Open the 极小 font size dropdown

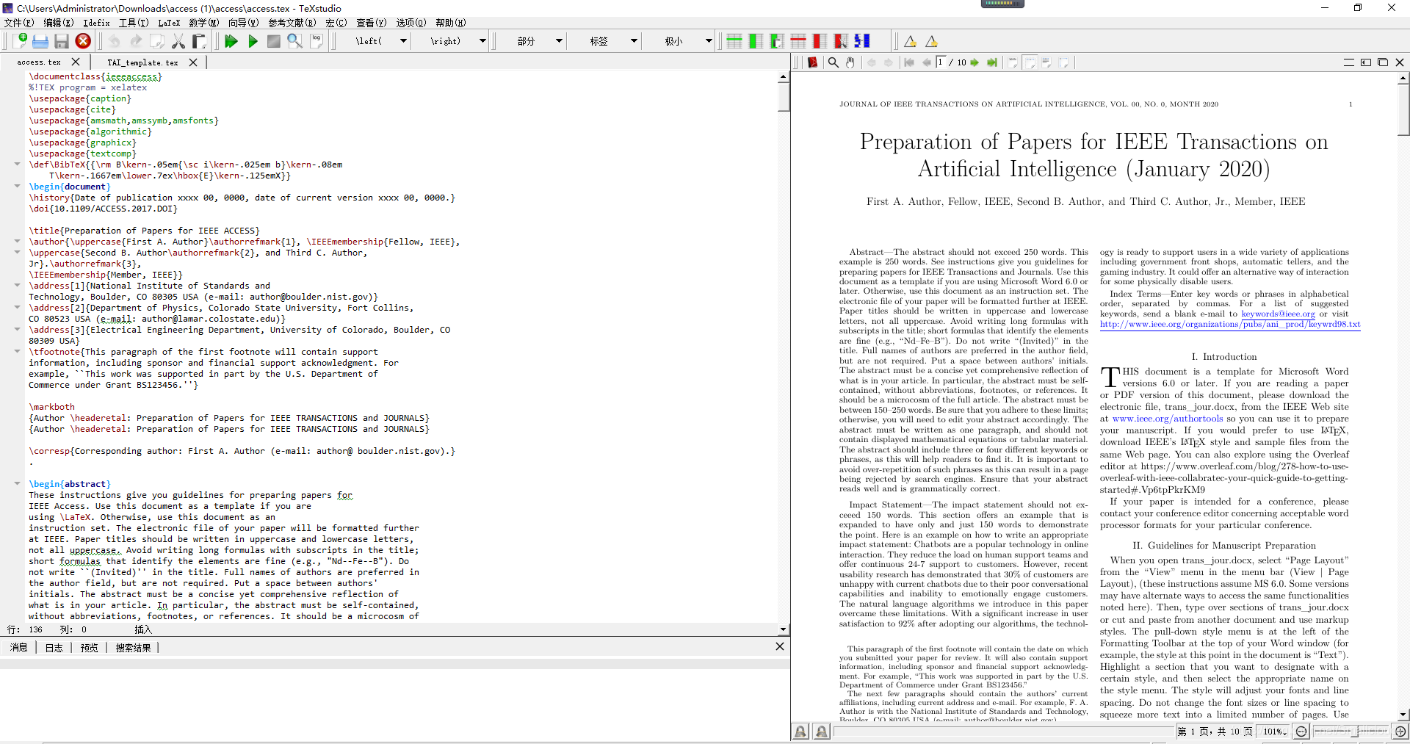tap(709, 41)
